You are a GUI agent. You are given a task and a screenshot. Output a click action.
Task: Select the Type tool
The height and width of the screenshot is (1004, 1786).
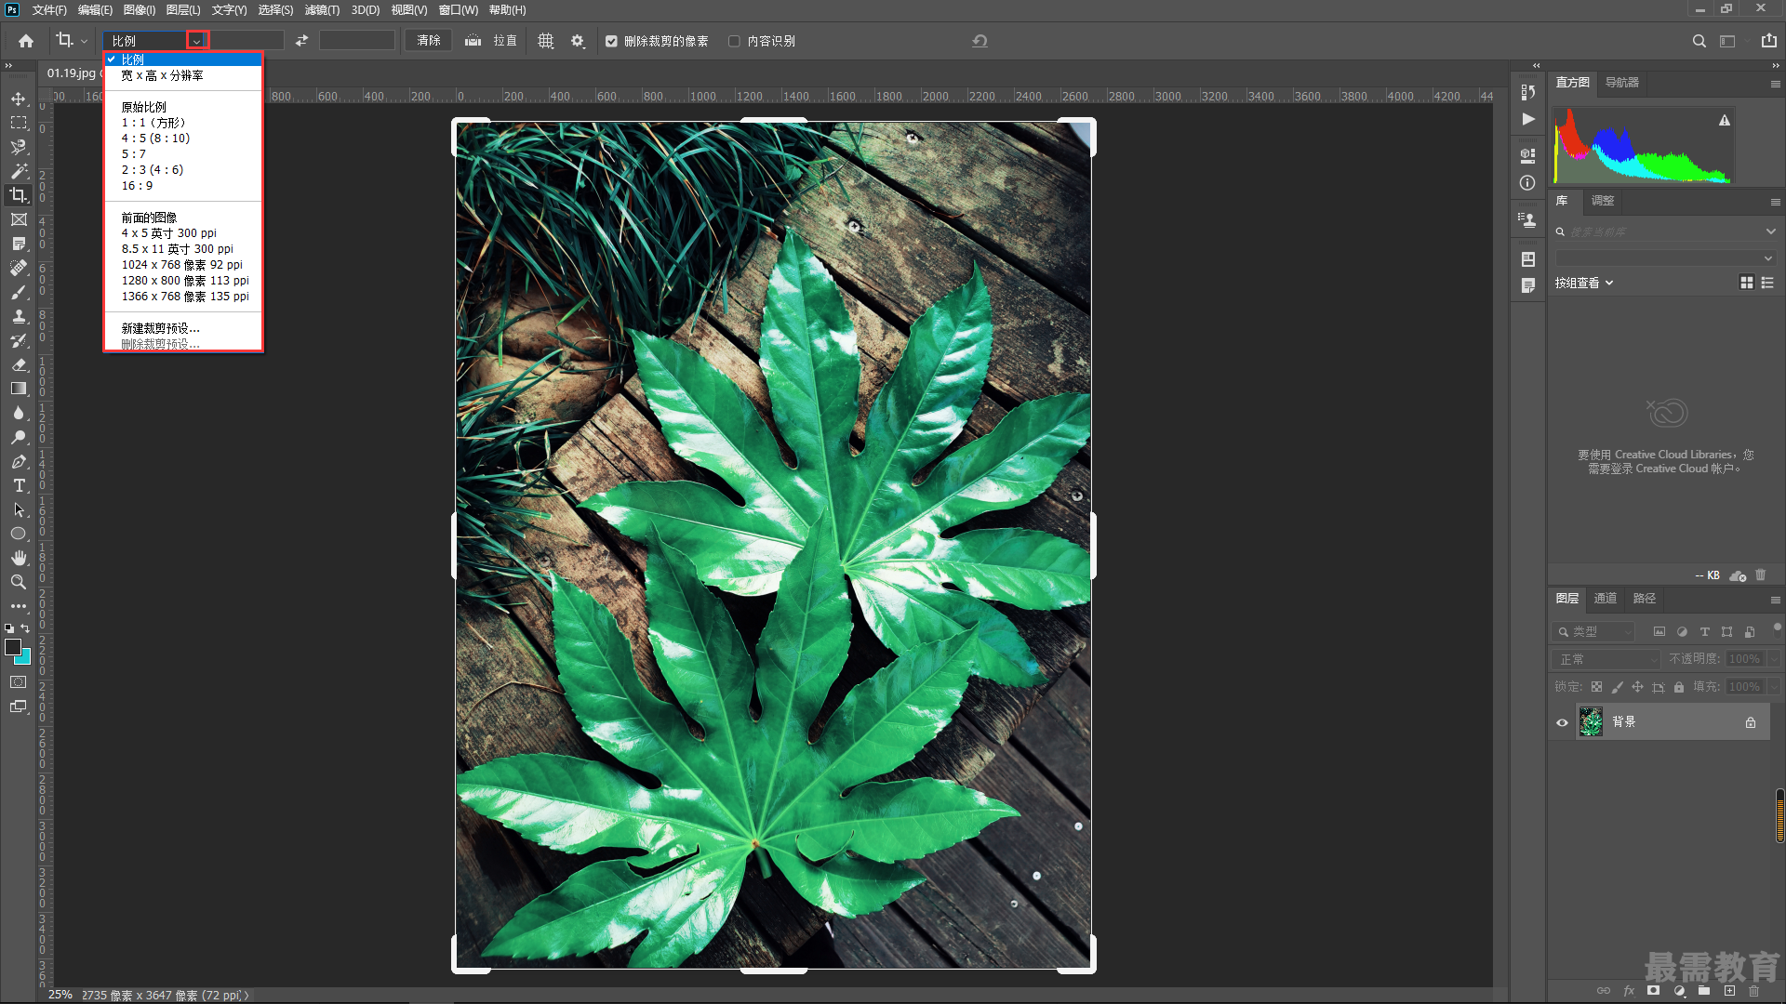tap(19, 485)
